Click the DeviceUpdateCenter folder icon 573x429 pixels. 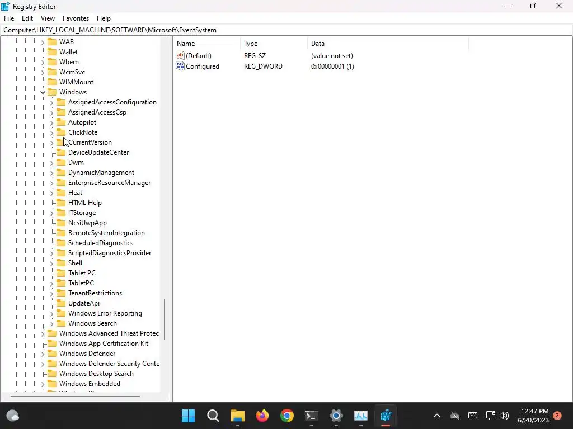(x=61, y=152)
